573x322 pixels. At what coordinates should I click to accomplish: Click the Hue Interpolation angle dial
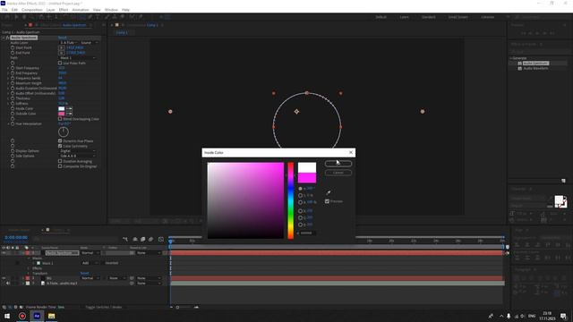click(64, 131)
